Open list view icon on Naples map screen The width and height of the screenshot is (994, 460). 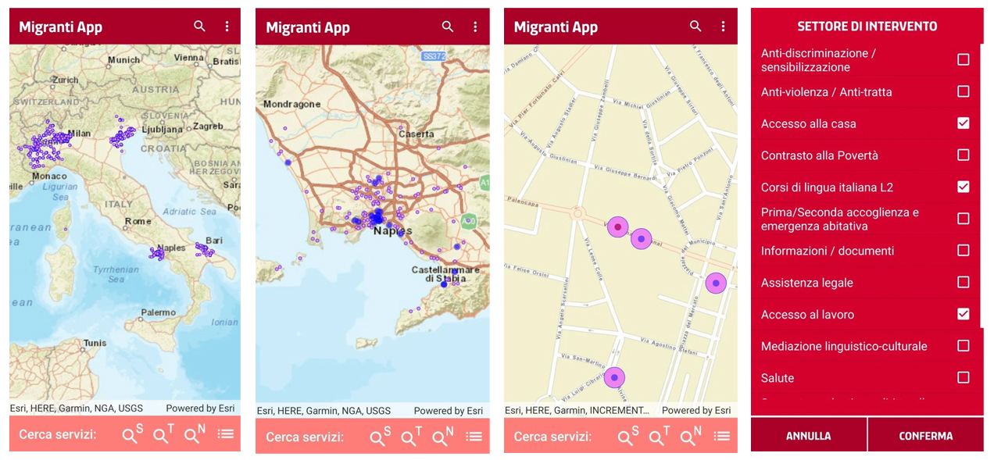tap(474, 437)
